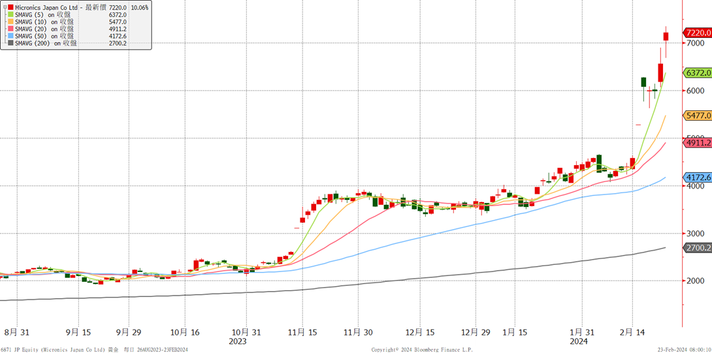This screenshot has width=712, height=353.
Task: Click the 2024 year label on time axis
Action: (580, 341)
